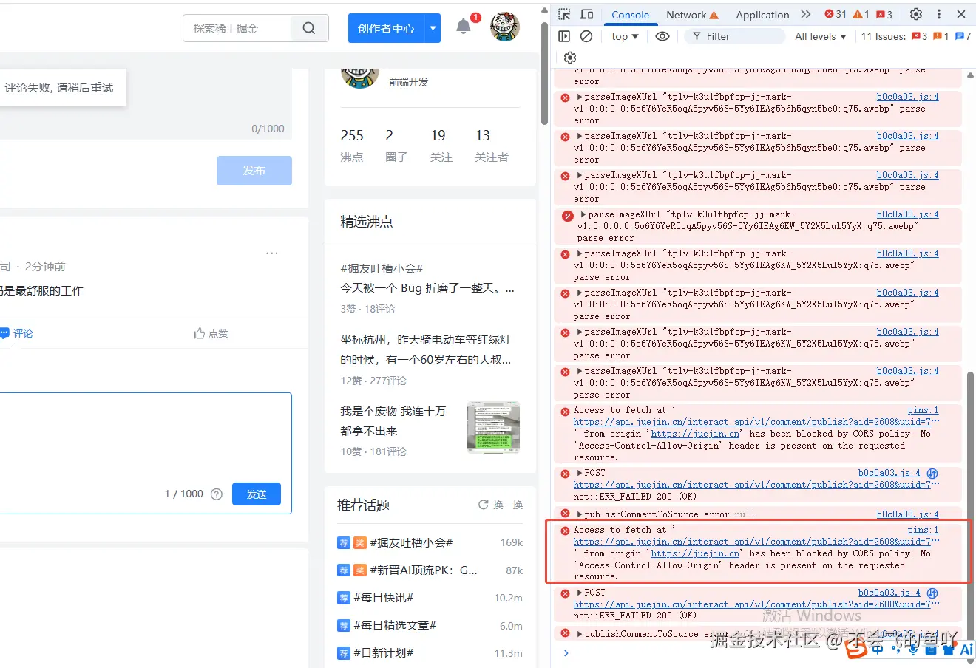Viewport: 976px width, 668px height.
Task: Click the 荐 badge beside #每日快讯#
Action: pyautogui.click(x=343, y=598)
